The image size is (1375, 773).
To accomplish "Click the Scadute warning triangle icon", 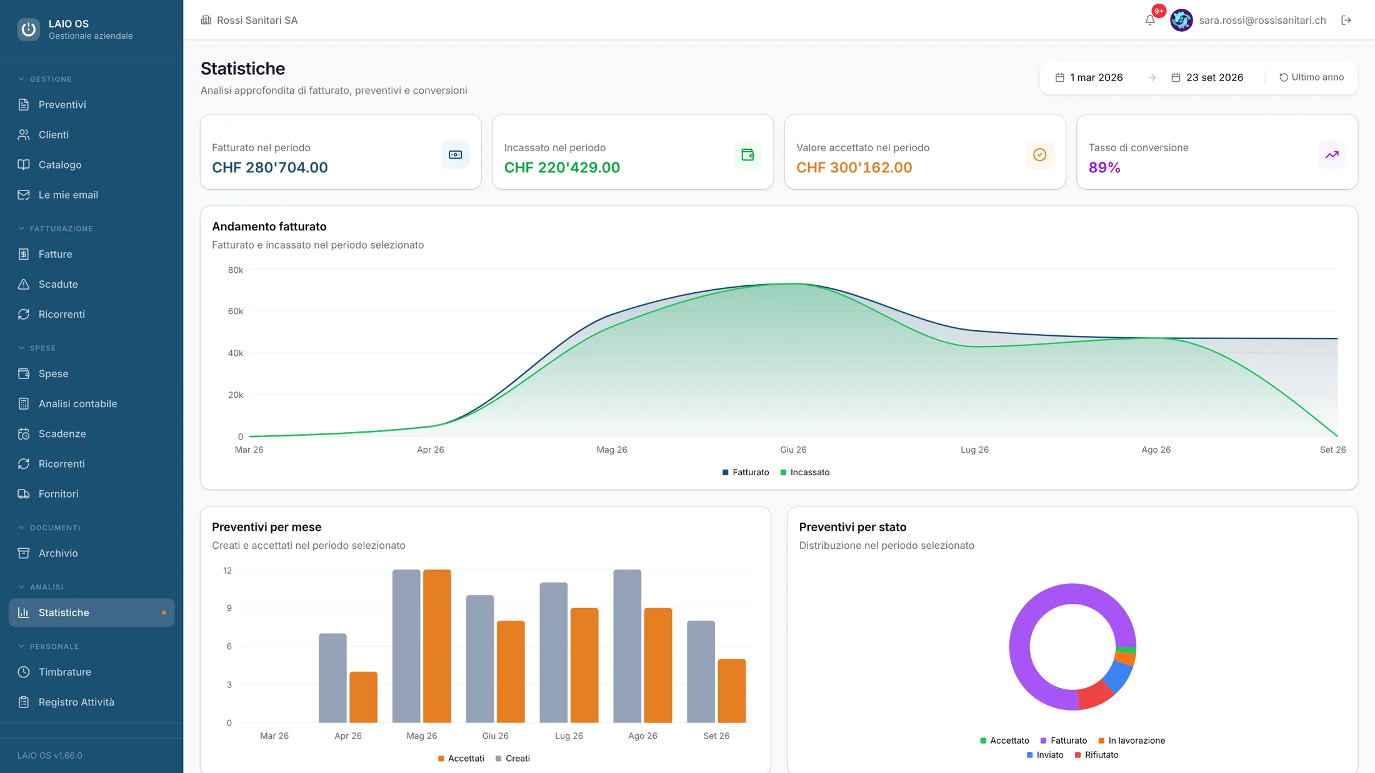I will pos(24,284).
